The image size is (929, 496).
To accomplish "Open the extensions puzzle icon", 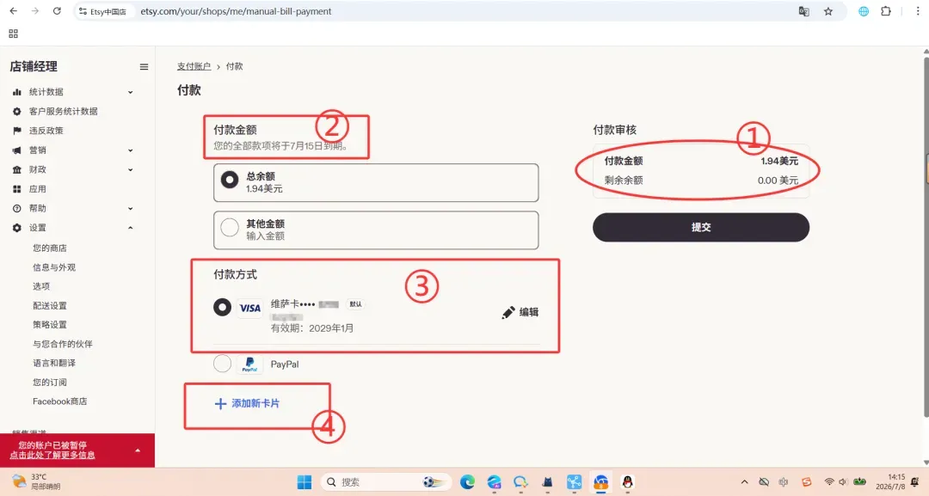I will pyautogui.click(x=886, y=11).
